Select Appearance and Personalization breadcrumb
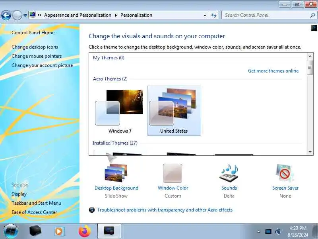The height and width of the screenshot is (239, 318). tap(78, 15)
